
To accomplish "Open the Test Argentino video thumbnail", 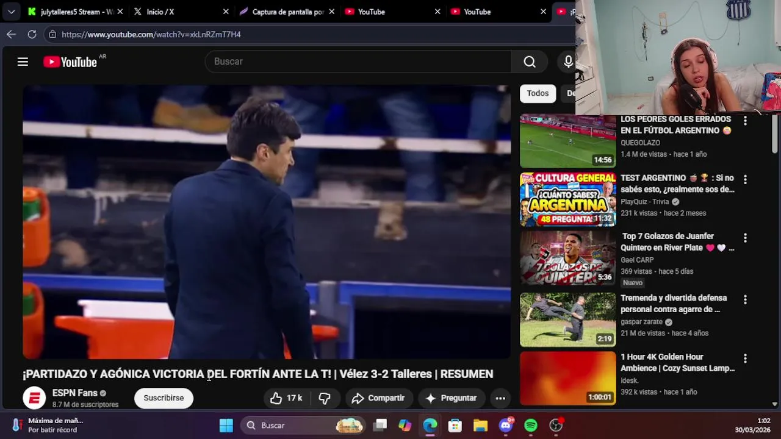I will coord(568,199).
